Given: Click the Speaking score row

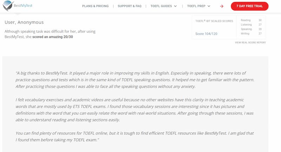Looking at the screenshot, I should (251, 29).
